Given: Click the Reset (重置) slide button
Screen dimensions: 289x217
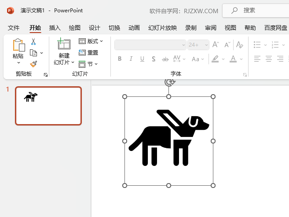Looking at the screenshot, I should tap(88, 52).
